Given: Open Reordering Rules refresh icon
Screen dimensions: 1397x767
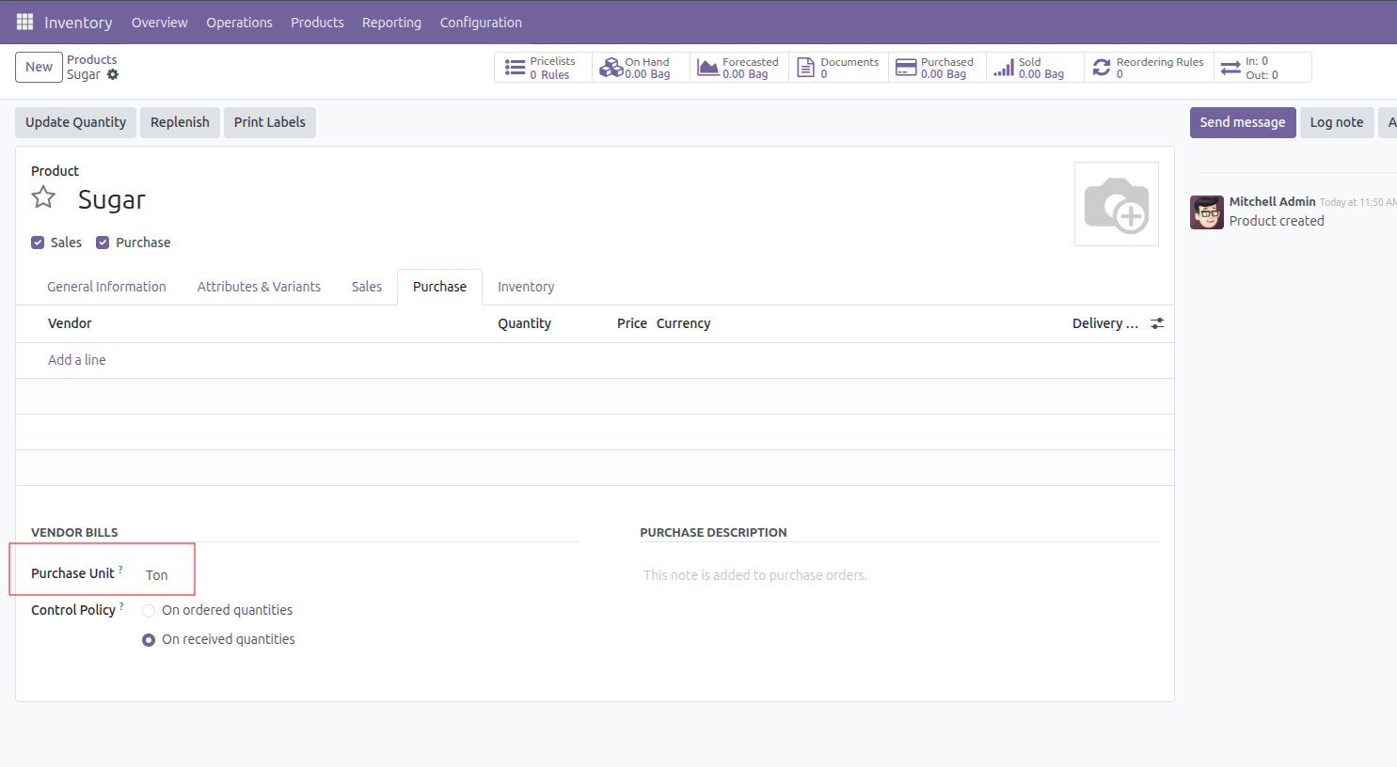Looking at the screenshot, I should (x=1101, y=68).
